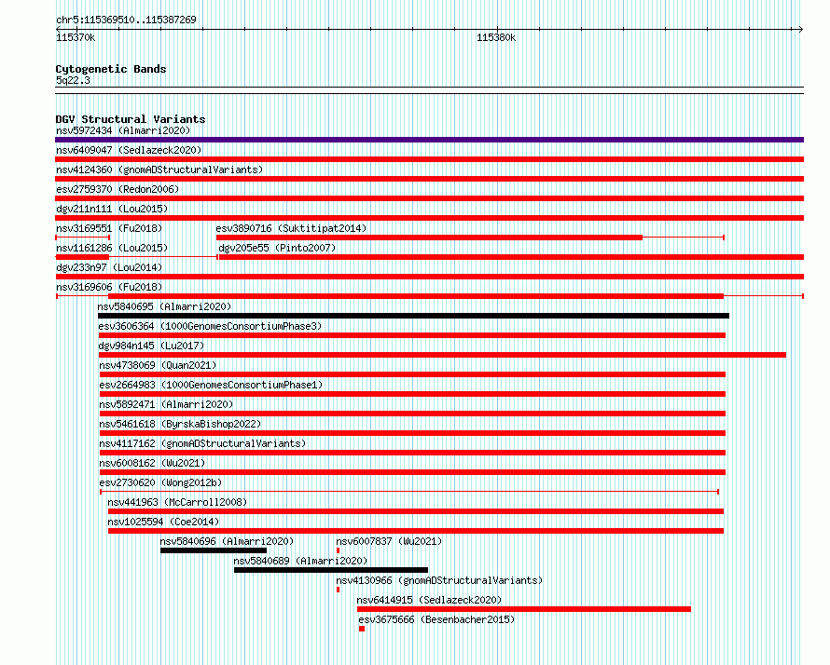Click the red dgv205e55 variant bar
Screen dimensions: 830x665
pyautogui.click(x=511, y=257)
